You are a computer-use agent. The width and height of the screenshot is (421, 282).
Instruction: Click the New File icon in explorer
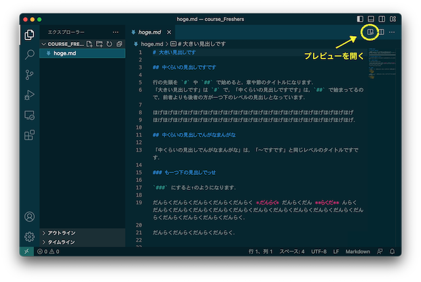pyautogui.click(x=89, y=44)
